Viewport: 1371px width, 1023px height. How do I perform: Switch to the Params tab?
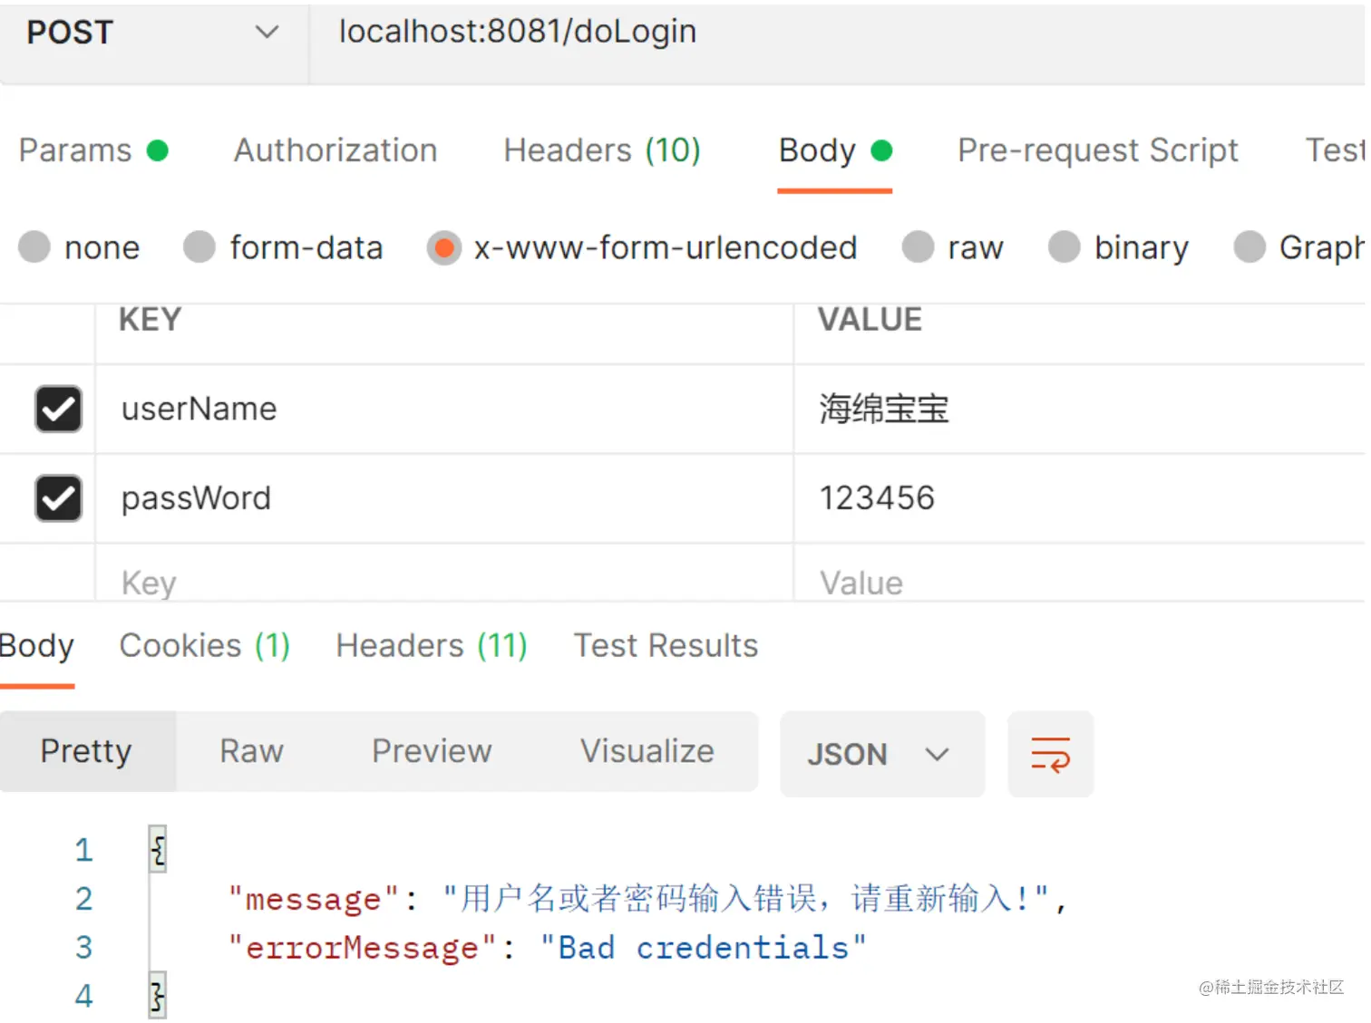(x=93, y=150)
